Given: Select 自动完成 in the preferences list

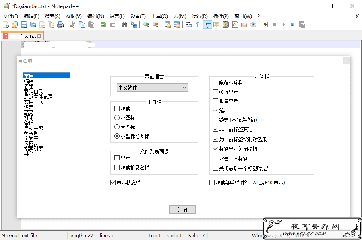Looking at the screenshot, I should [x=34, y=128].
